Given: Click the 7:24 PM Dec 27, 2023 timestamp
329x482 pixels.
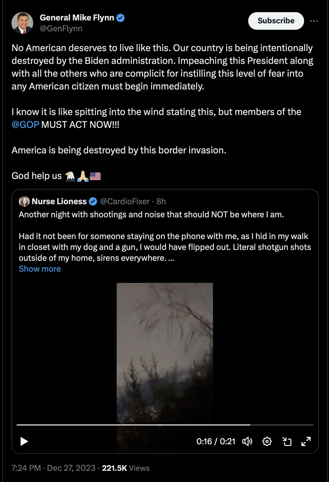Looking at the screenshot, I should tap(53, 468).
